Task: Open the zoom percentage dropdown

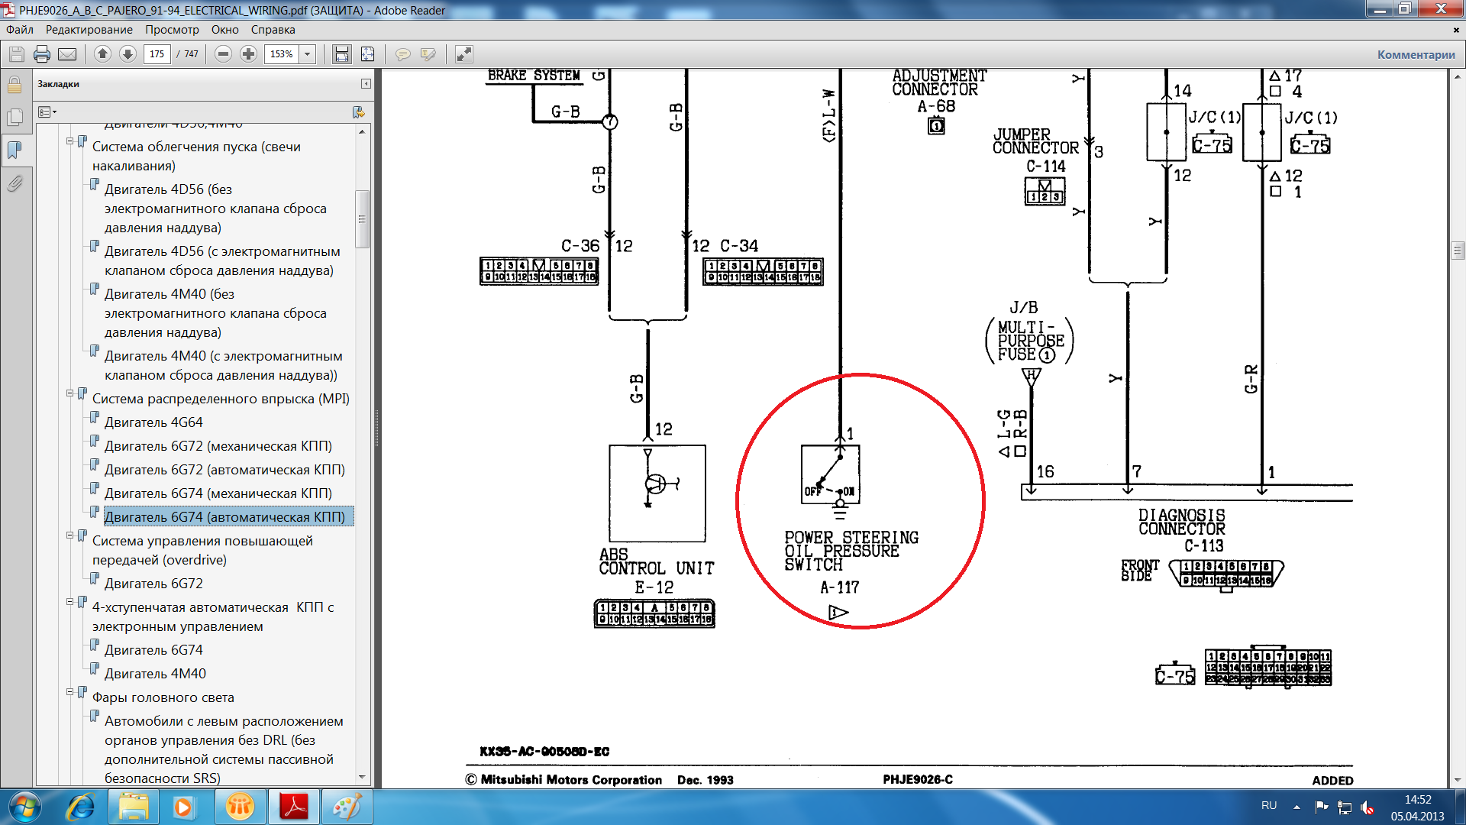Action: pyautogui.click(x=308, y=54)
